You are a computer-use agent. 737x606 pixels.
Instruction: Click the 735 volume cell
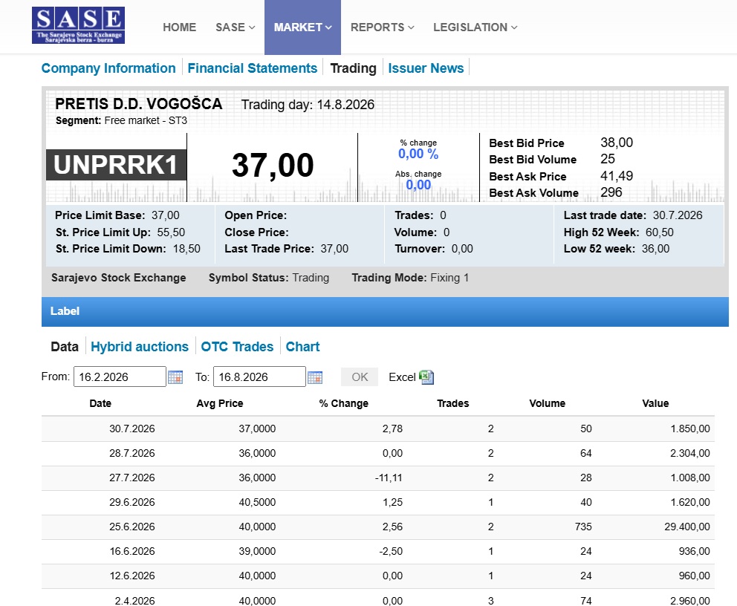(583, 527)
